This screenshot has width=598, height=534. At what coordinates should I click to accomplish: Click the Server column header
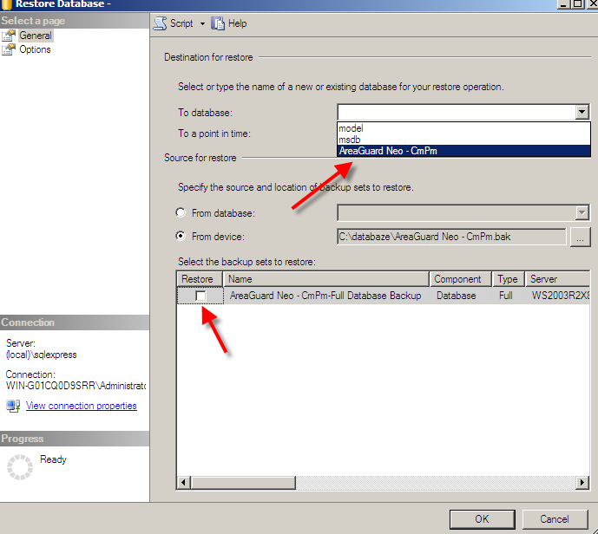tap(557, 279)
